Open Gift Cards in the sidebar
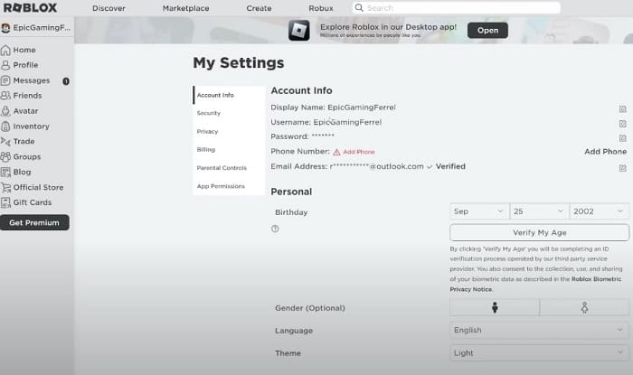Screen dimensions: 633x375 pos(26,202)
